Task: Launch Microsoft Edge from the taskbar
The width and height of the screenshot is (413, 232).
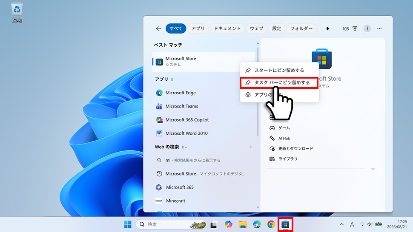Action: pos(257,224)
